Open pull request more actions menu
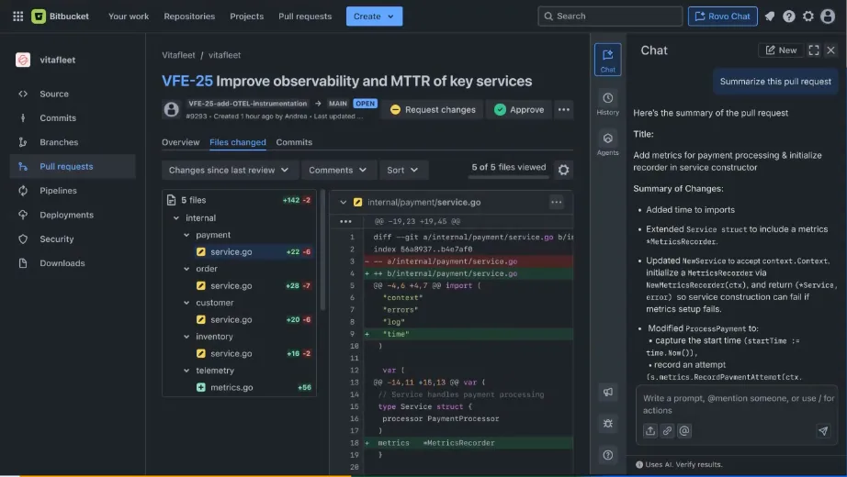847x477 pixels. tap(564, 109)
